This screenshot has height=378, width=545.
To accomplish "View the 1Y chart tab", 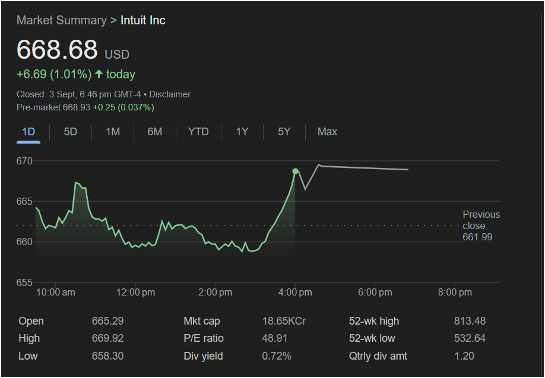I will (x=242, y=132).
